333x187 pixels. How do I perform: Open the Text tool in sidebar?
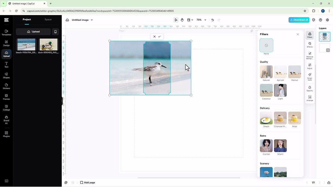pos(7,65)
